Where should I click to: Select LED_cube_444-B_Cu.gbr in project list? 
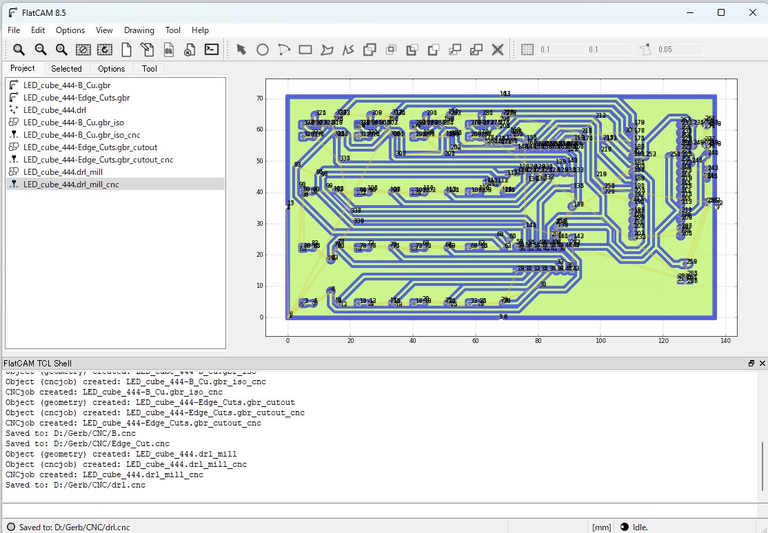click(x=116, y=85)
